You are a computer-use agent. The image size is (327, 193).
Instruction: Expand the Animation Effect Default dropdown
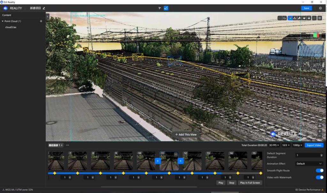click(309, 164)
